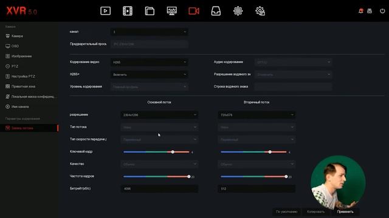The height and width of the screenshot is (218, 389).
Task: Click the Основной поток heading
Action: pos(159,102)
